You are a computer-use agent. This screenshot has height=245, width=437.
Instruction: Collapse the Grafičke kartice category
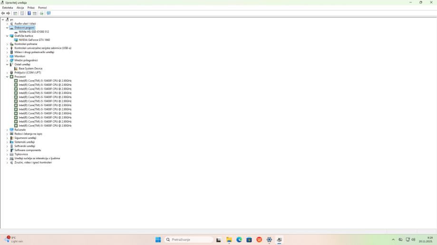(x=7, y=36)
